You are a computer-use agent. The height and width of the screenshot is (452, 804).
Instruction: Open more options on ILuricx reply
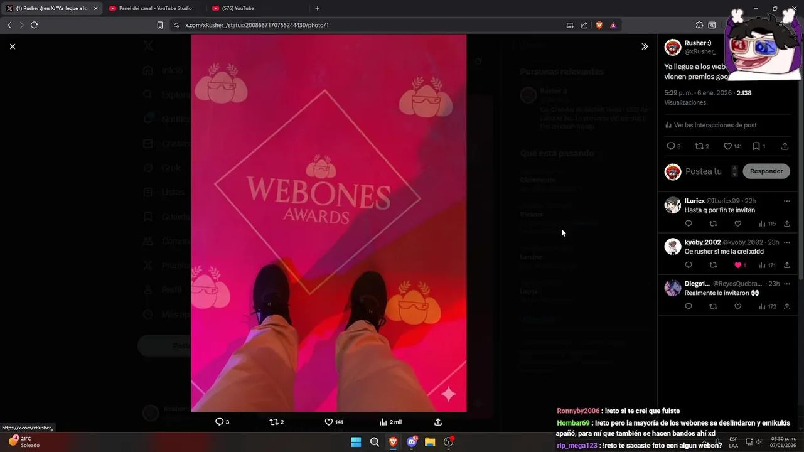tap(786, 201)
